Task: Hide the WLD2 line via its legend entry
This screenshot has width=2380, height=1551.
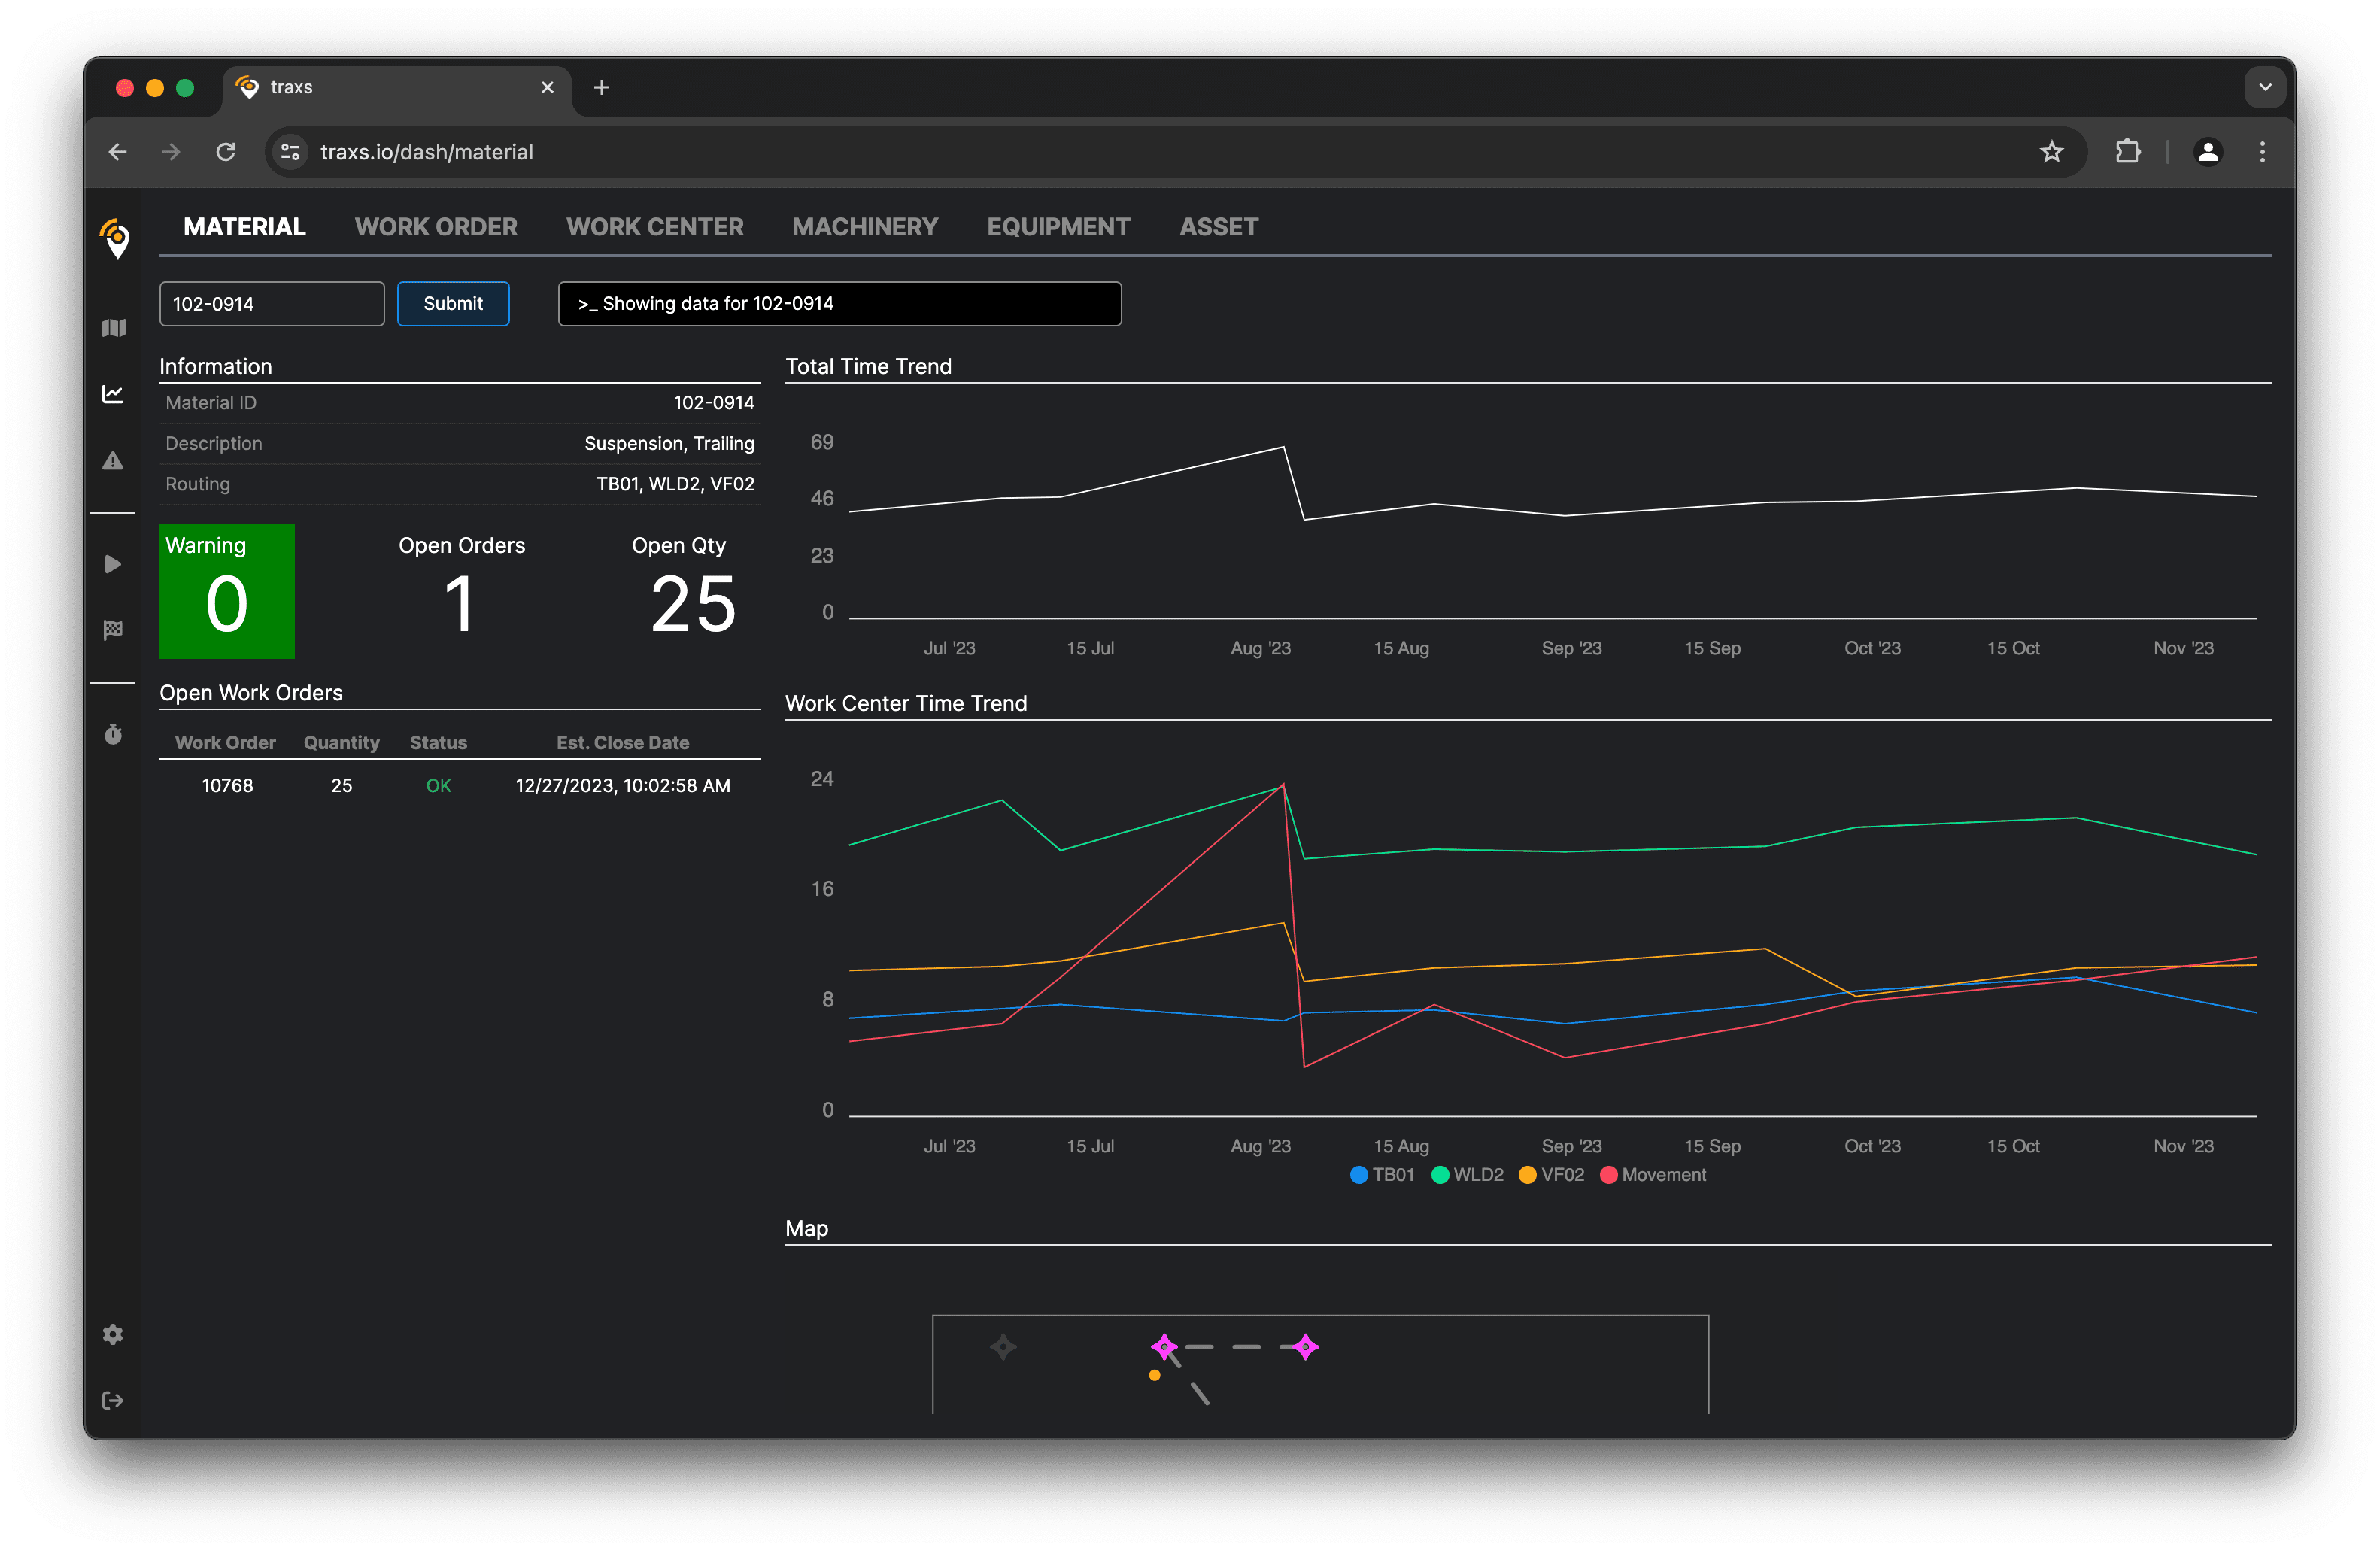Action: [1467, 1175]
